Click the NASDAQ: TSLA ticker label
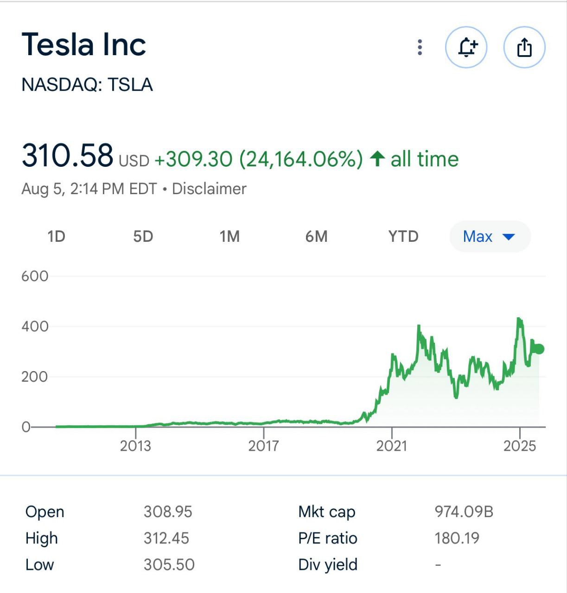567x593 pixels. 87,85
